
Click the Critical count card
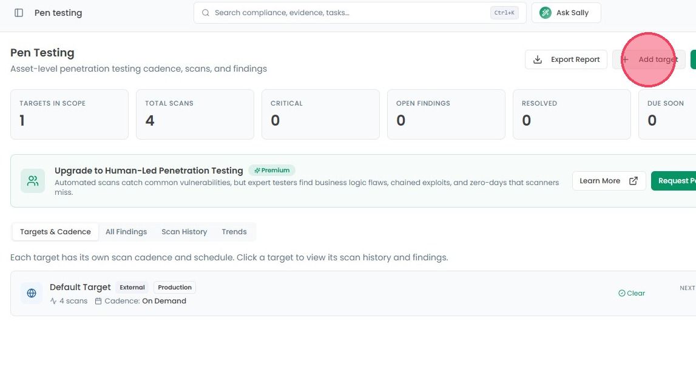click(321, 115)
